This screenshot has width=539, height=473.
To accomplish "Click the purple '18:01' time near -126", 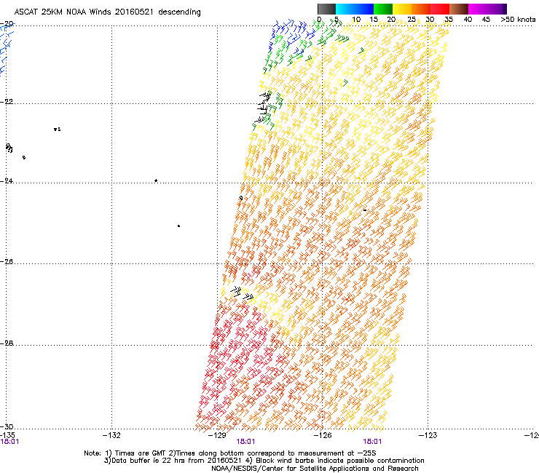I will pos(372,442).
